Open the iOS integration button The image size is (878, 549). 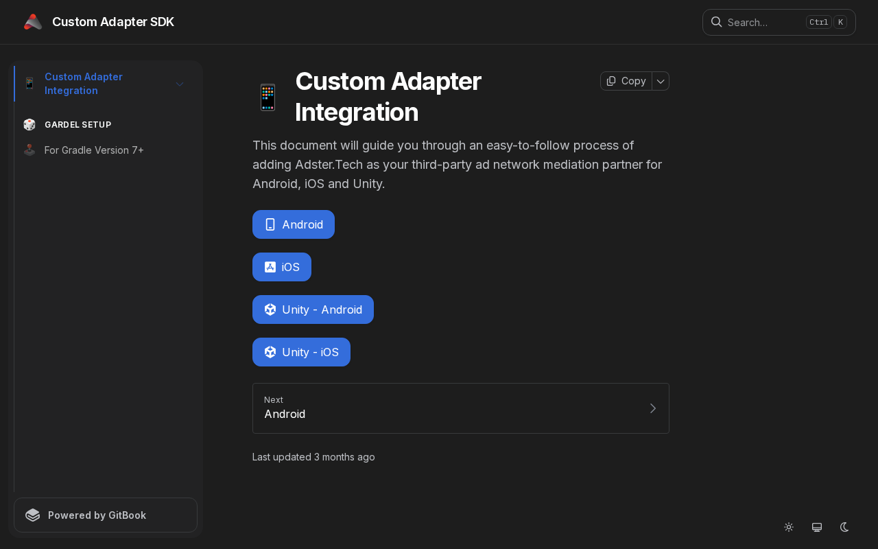pos(282,267)
